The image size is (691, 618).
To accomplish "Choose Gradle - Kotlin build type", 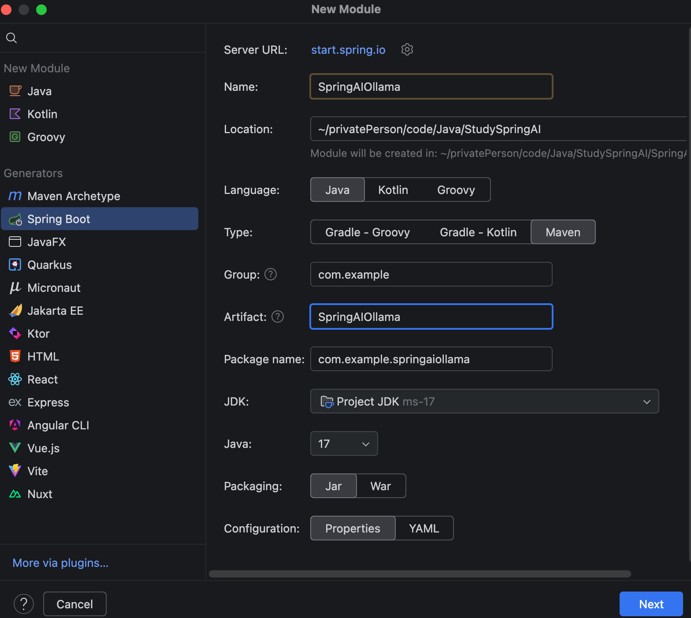I will [478, 232].
